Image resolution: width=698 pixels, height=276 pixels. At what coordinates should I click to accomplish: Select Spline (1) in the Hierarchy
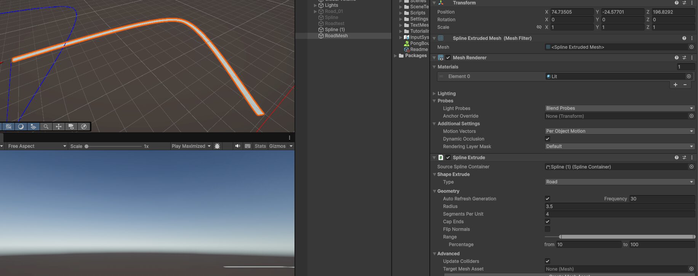[335, 30]
